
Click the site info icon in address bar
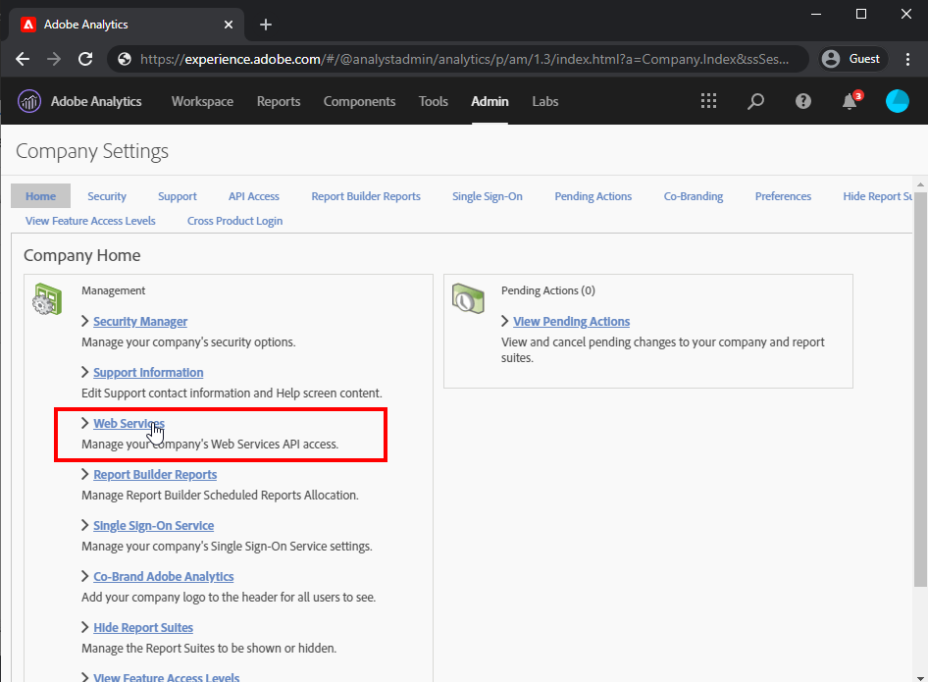(x=125, y=59)
